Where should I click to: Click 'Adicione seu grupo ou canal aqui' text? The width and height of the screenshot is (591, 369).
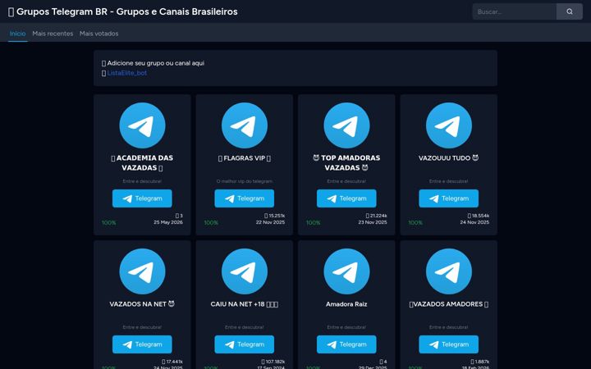(x=153, y=63)
